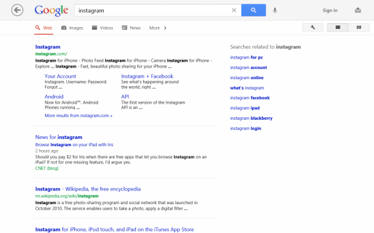The image size is (374, 233).
Task: Click the back arrow button
Action: click(17, 10)
